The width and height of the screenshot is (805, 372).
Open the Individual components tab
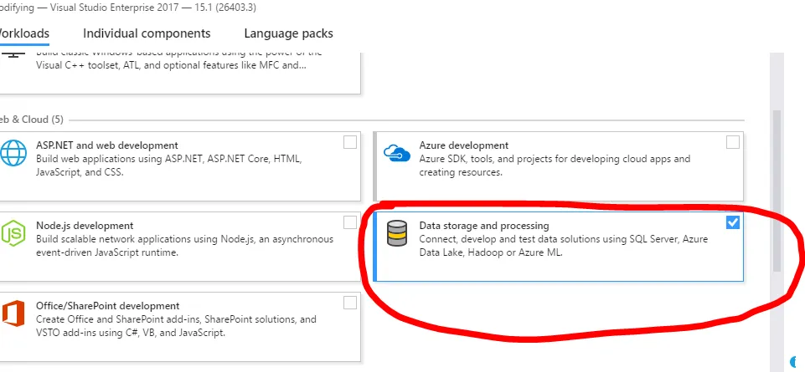pos(147,33)
